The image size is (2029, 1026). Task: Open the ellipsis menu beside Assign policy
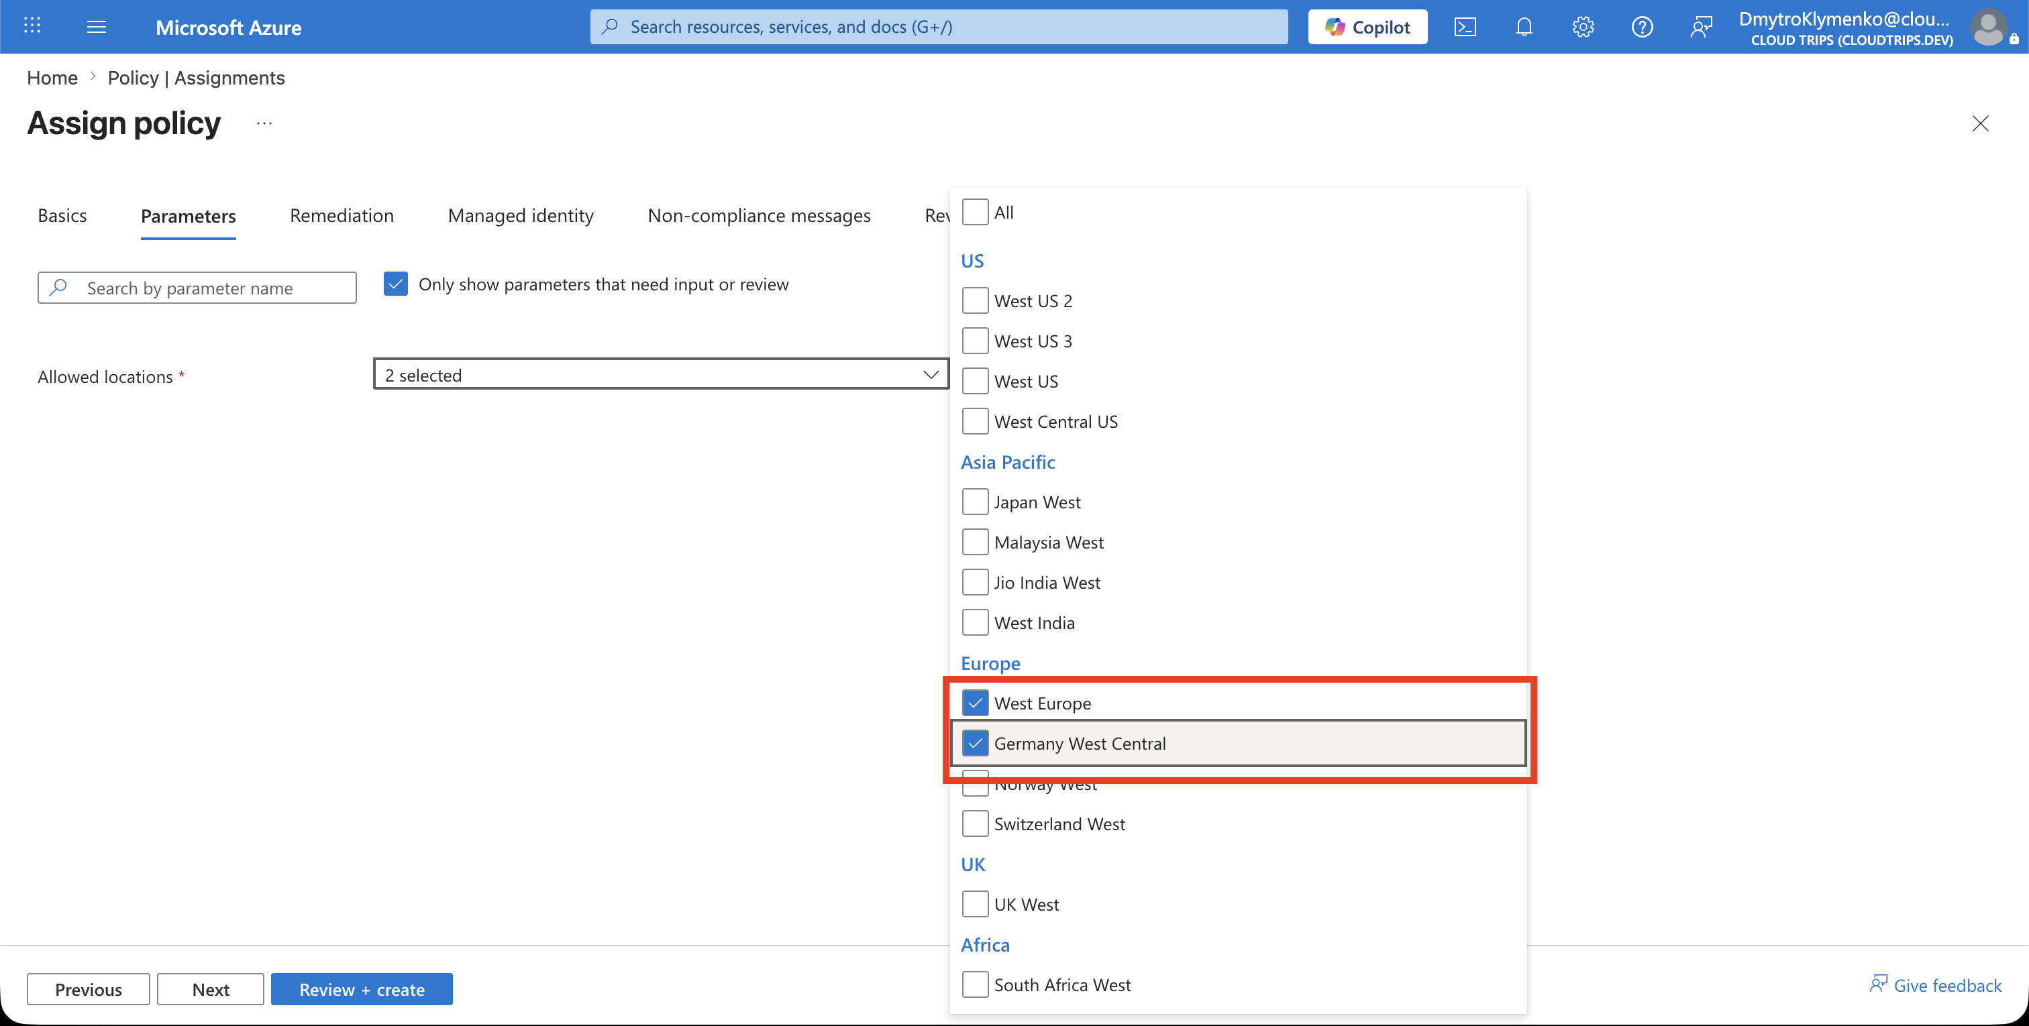(x=264, y=123)
